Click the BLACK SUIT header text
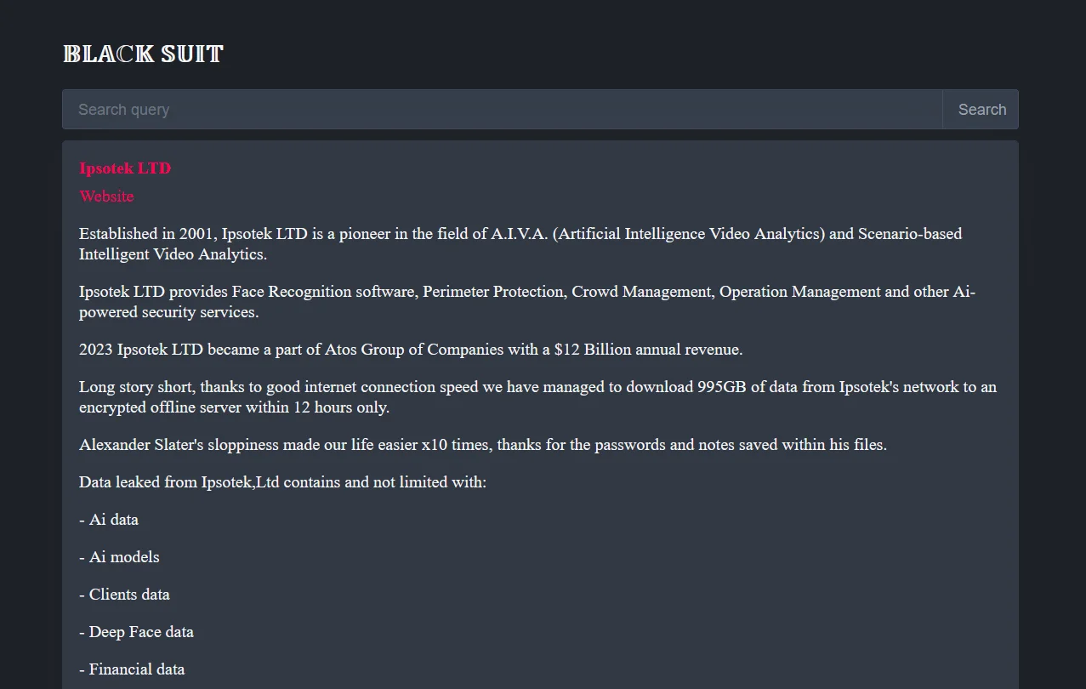 click(x=142, y=53)
